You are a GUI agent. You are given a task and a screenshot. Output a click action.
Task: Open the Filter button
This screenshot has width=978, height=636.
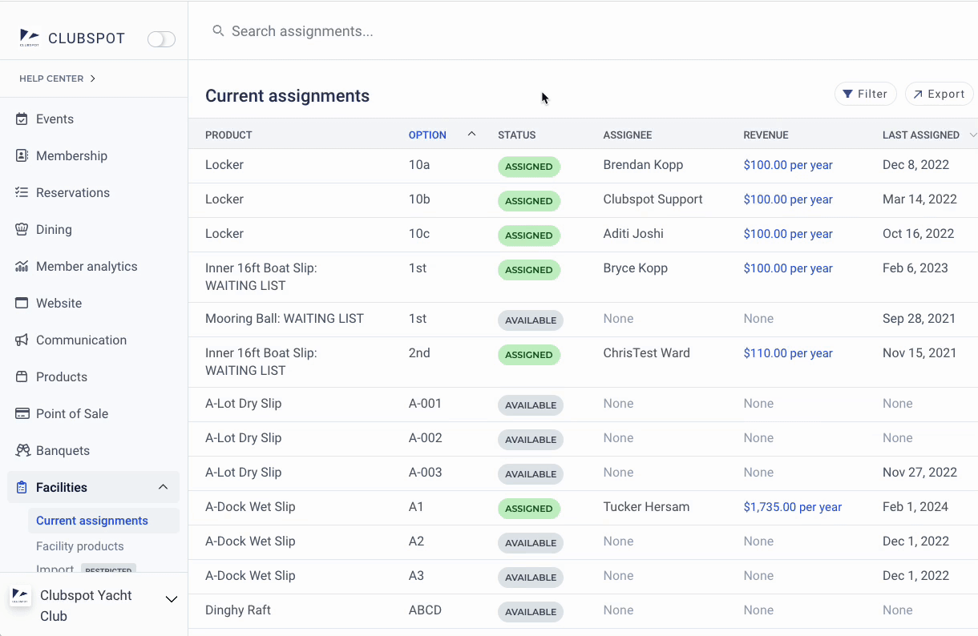tap(865, 94)
